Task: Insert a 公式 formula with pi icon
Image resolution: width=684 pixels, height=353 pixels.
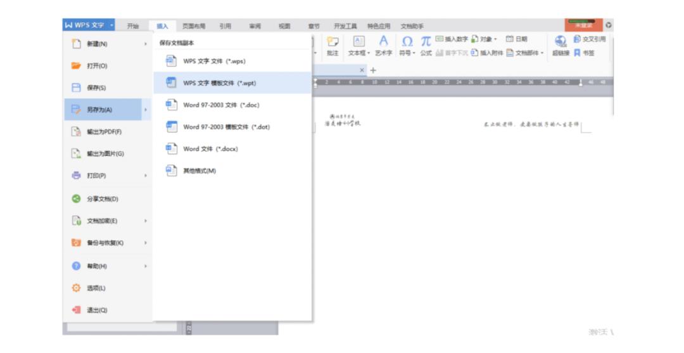Action: [426, 46]
